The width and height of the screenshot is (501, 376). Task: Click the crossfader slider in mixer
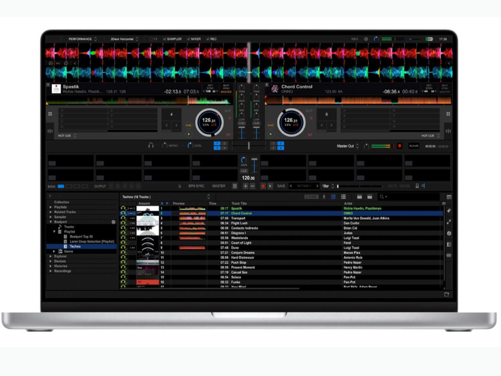[249, 146]
